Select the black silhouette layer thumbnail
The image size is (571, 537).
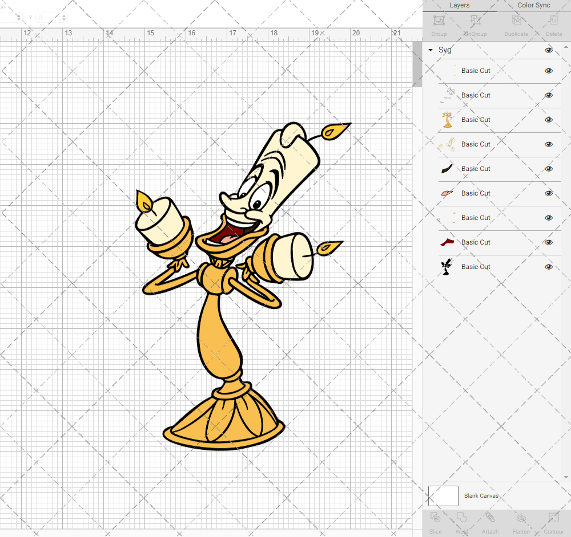click(x=447, y=267)
